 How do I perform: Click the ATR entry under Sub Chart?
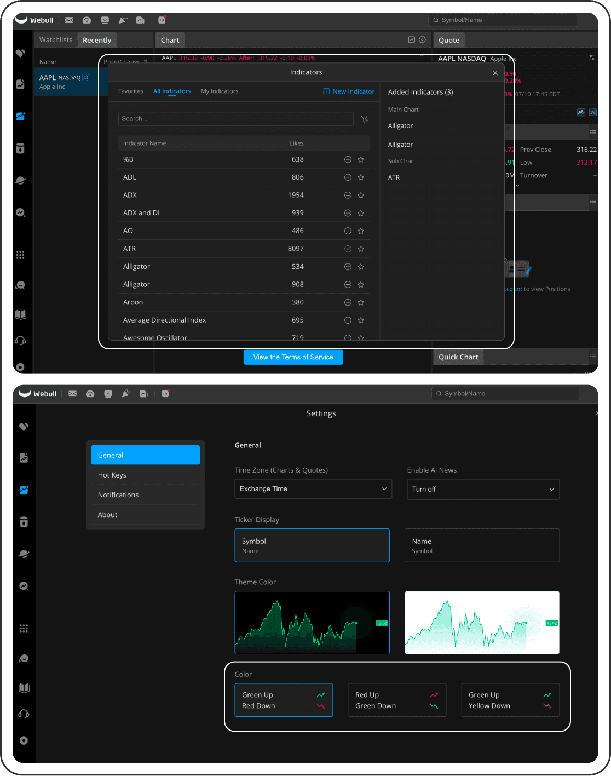coord(394,177)
